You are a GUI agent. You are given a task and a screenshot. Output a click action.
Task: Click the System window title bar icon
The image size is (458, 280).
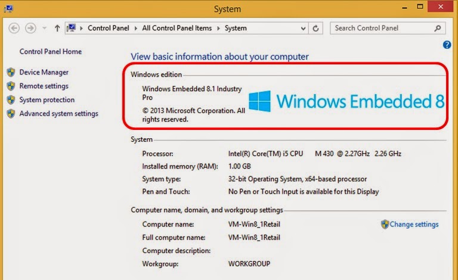(8, 9)
